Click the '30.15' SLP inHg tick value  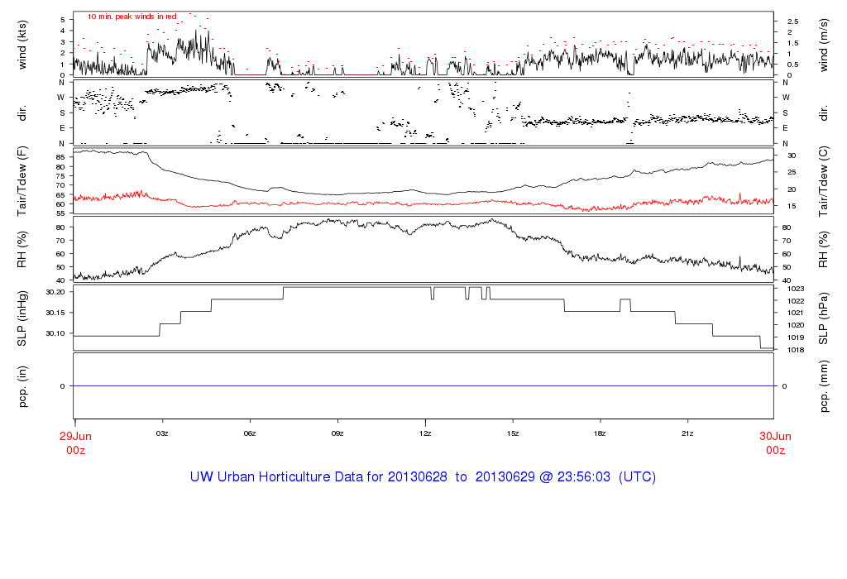point(55,313)
